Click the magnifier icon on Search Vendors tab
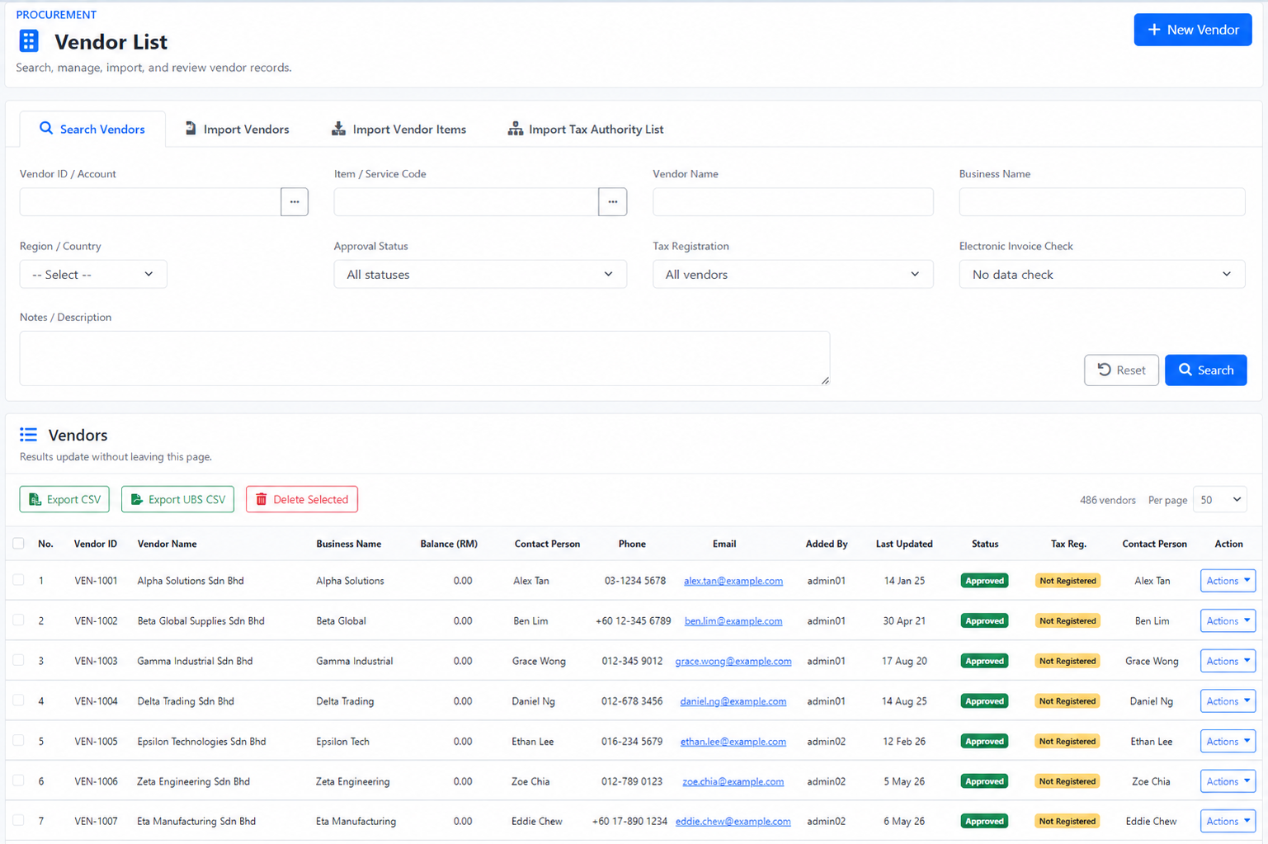The width and height of the screenshot is (1268, 844). tap(46, 128)
